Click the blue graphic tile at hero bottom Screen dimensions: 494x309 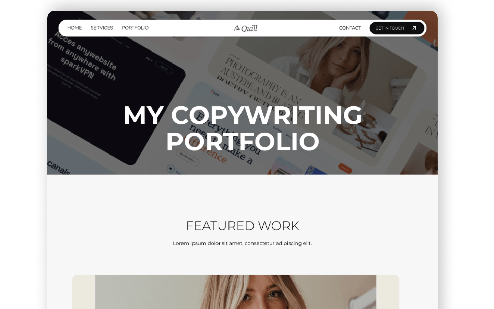click(x=316, y=170)
